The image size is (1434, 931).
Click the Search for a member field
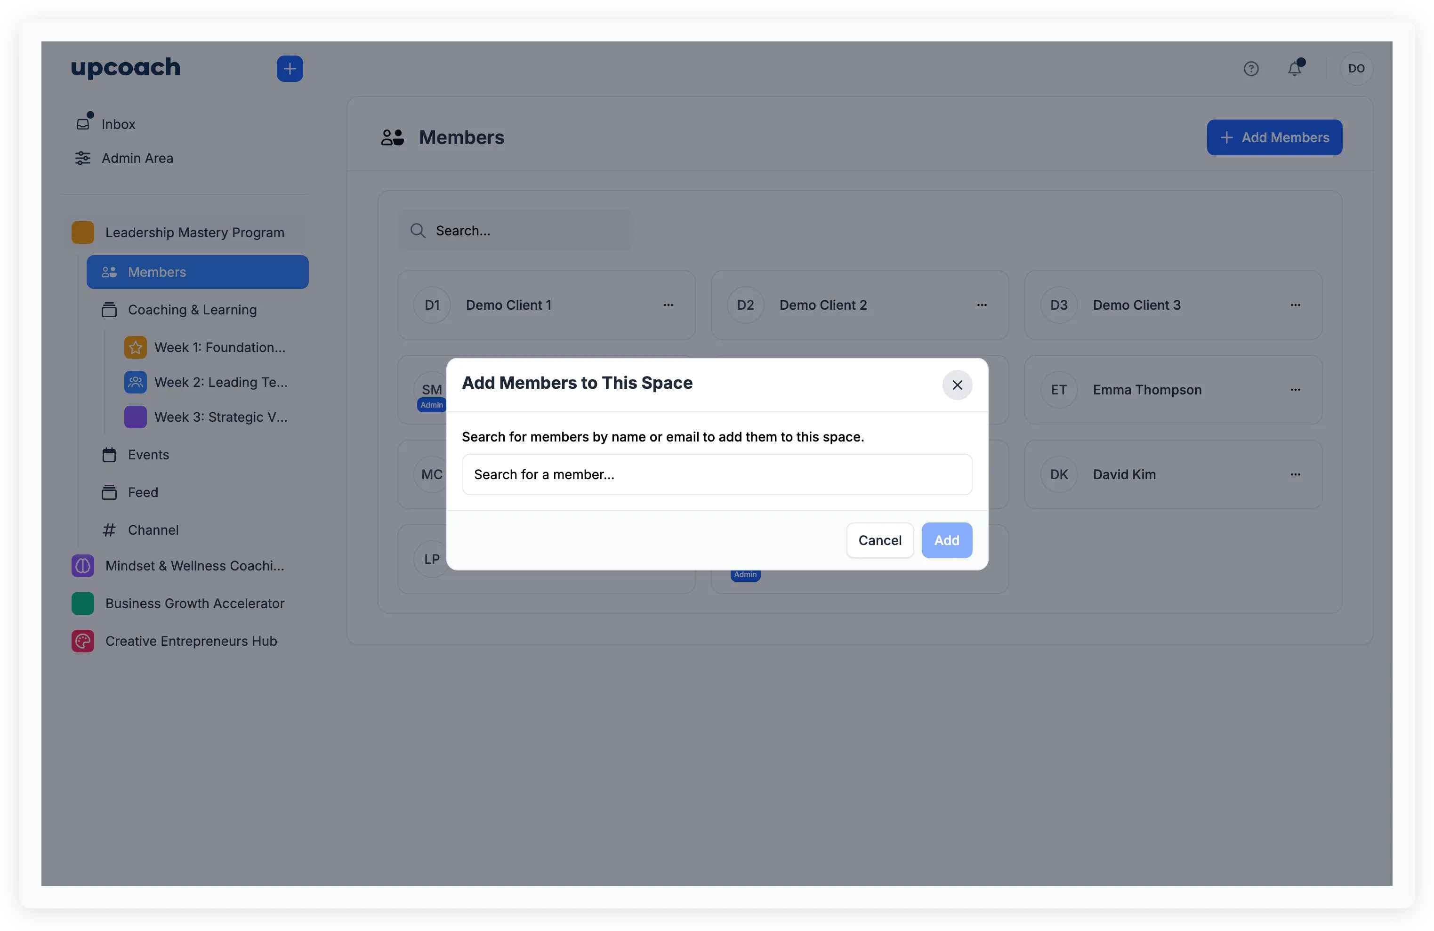click(717, 474)
